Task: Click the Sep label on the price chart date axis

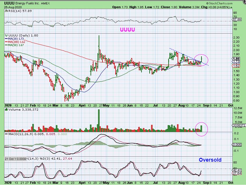Action: pyautogui.click(x=206, y=105)
